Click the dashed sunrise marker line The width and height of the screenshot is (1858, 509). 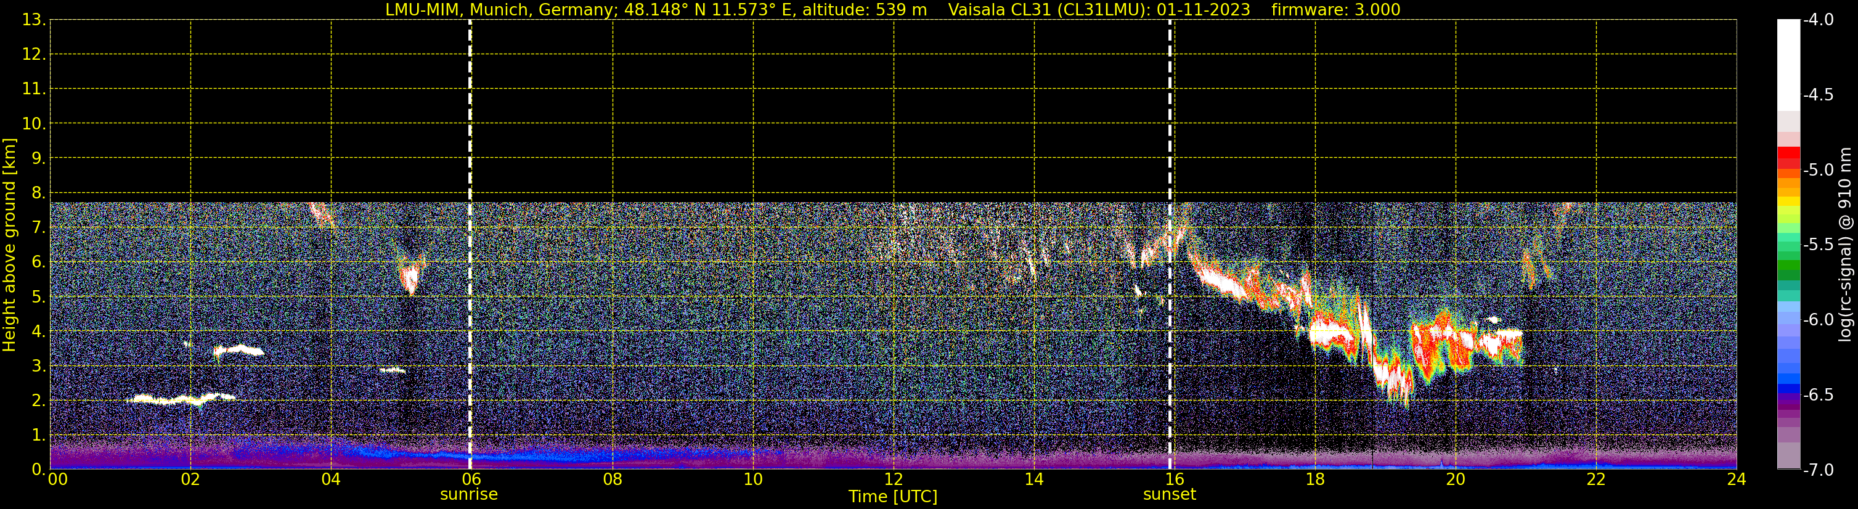click(x=470, y=245)
